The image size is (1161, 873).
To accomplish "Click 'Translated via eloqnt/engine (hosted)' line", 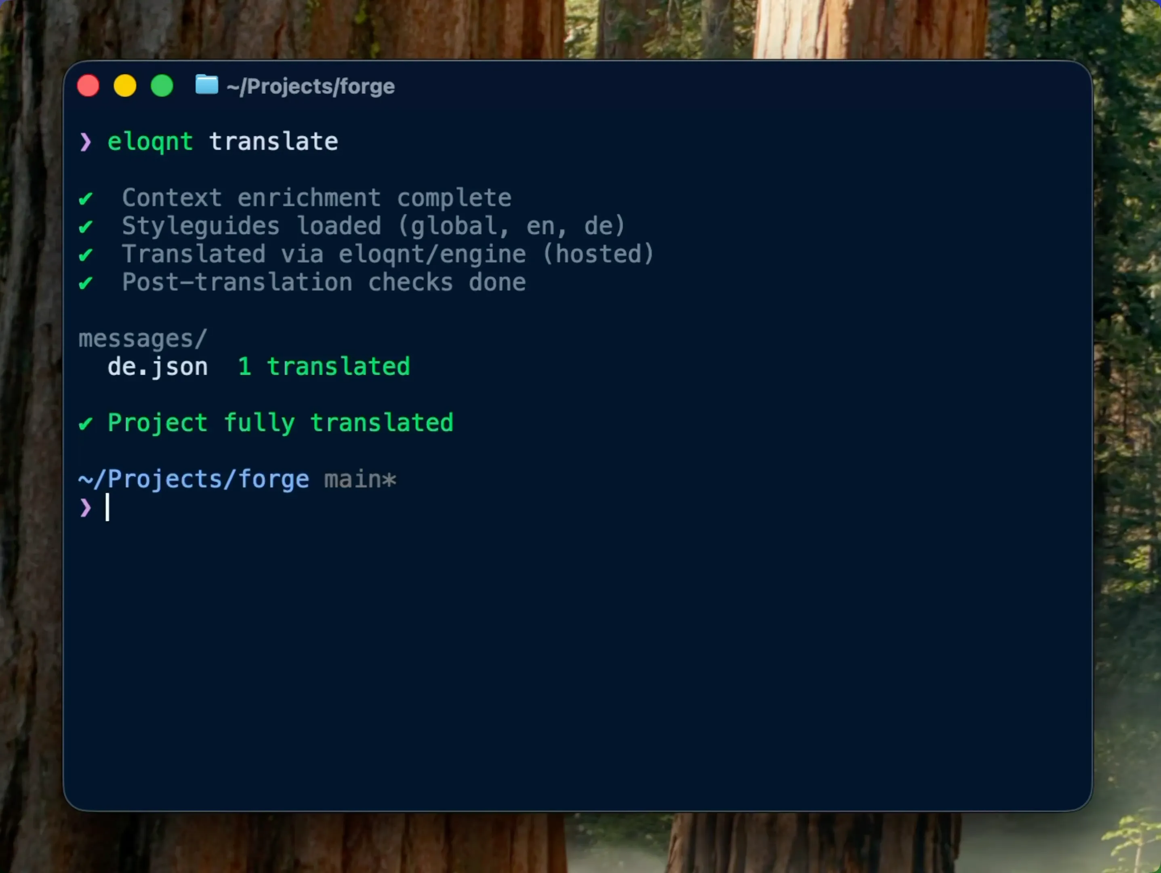I will pyautogui.click(x=388, y=254).
